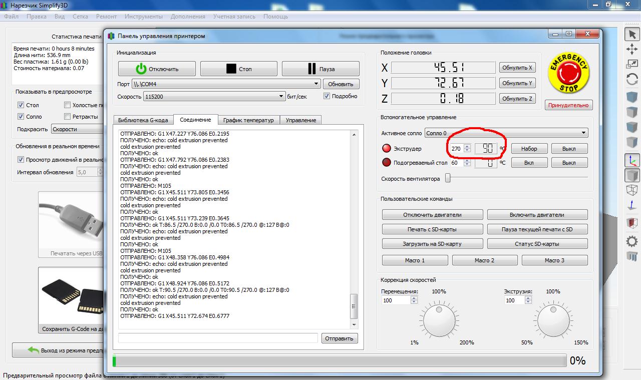Expand the Скорость 115200 baud dropdown
Image resolution: width=641 pixels, height=380 pixels.
click(x=214, y=97)
